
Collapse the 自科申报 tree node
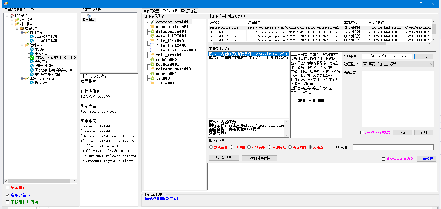click(22, 32)
